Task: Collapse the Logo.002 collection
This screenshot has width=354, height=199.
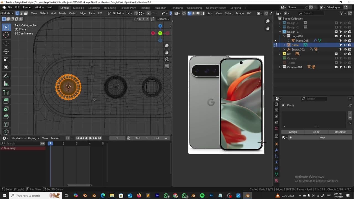Action: coord(284,36)
